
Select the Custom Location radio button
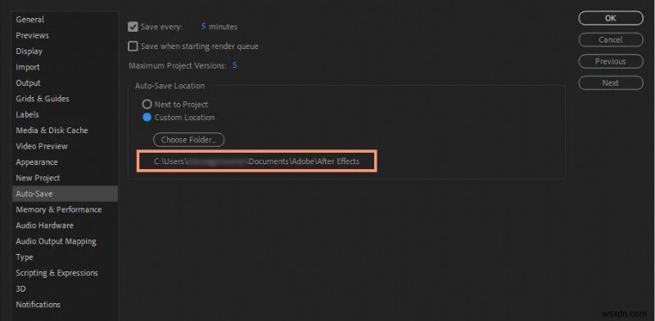tap(147, 118)
